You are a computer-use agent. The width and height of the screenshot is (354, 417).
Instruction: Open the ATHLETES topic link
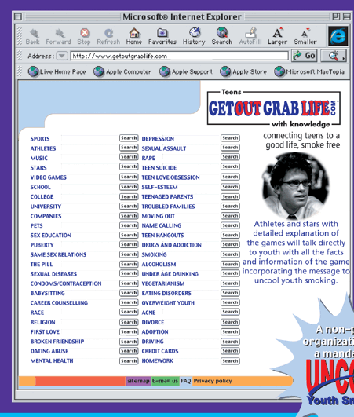pyautogui.click(x=43, y=148)
